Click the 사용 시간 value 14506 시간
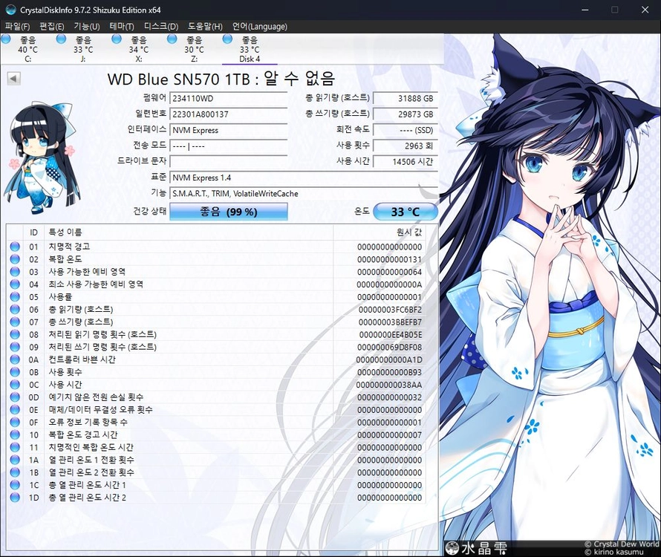The width and height of the screenshot is (661, 557). [406, 161]
